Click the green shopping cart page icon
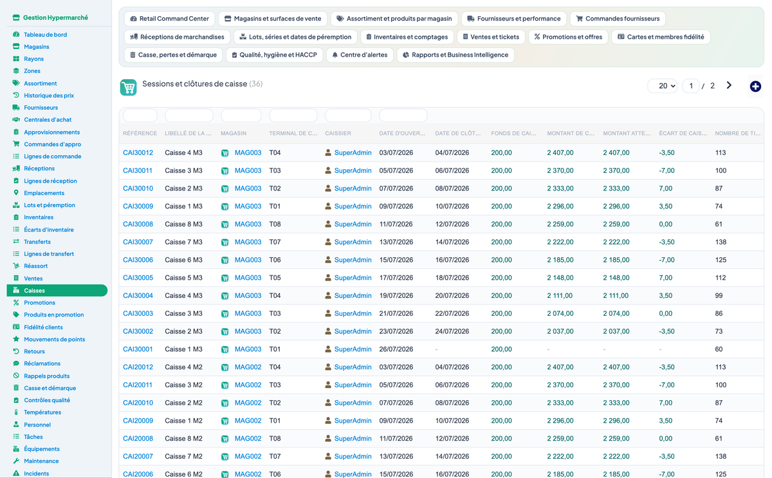 tap(128, 87)
